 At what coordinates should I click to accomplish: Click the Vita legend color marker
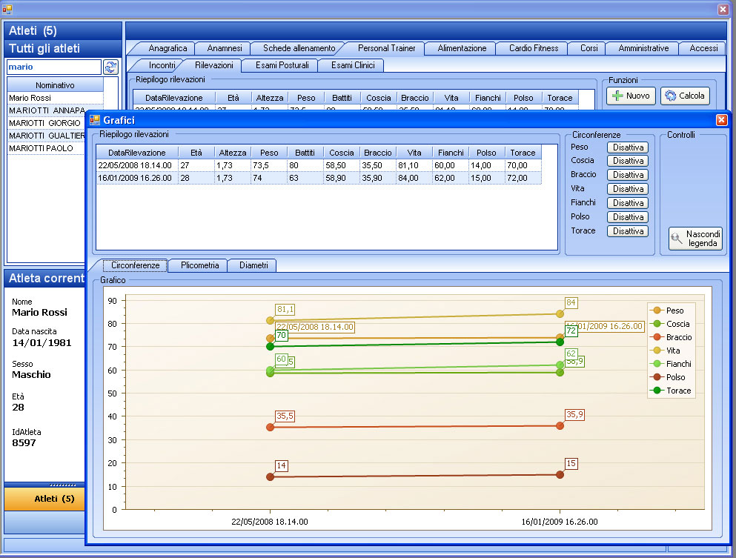[x=657, y=351]
